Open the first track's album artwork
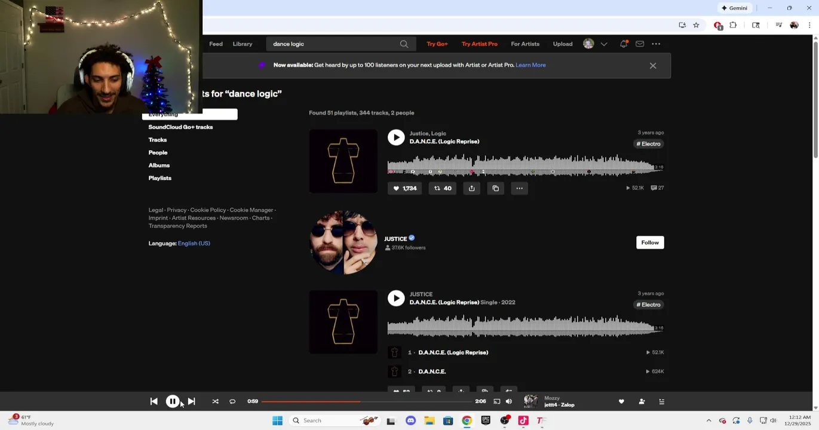 pos(343,161)
